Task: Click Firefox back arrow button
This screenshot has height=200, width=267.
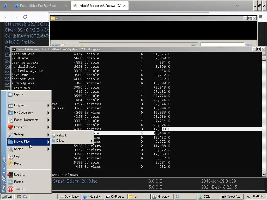Action: (x=6, y=17)
